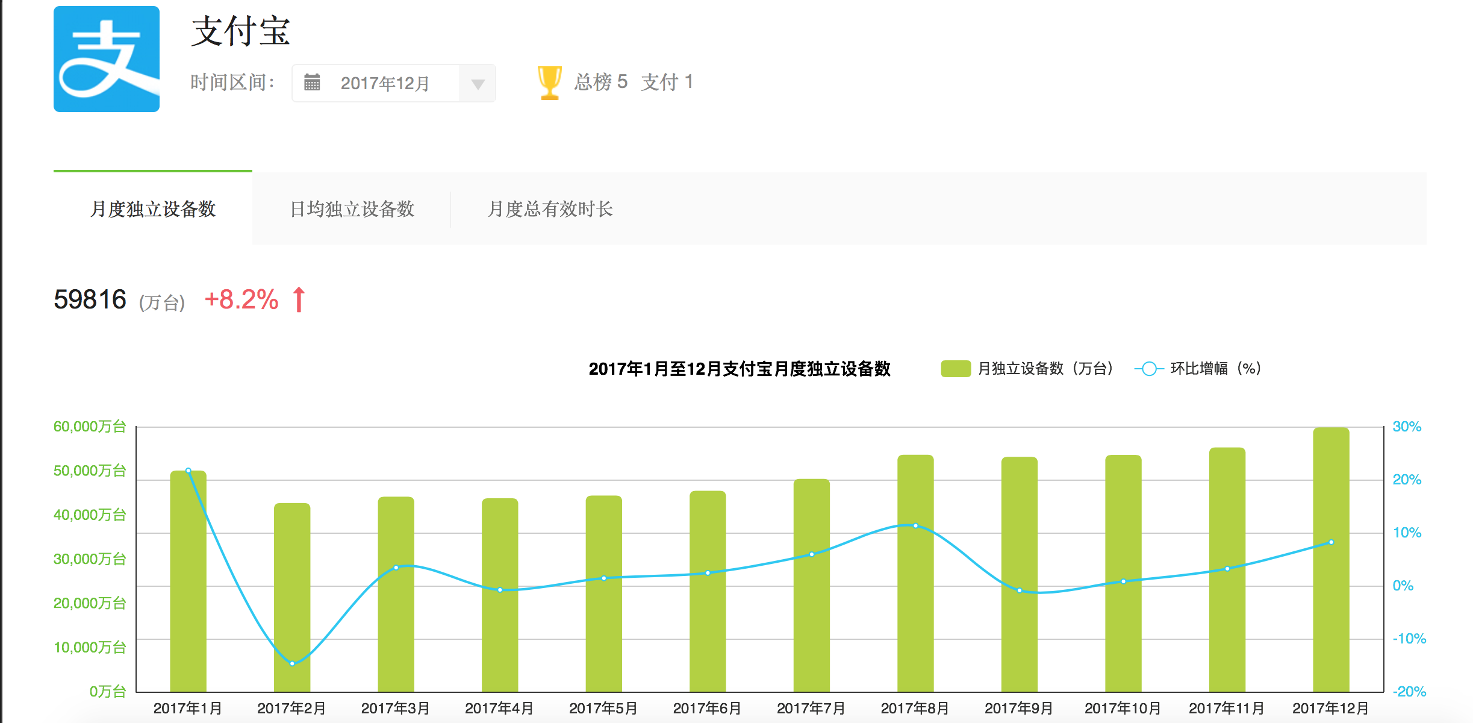Click the 支付宝 app title
This screenshot has width=1473, height=723.
point(241,31)
